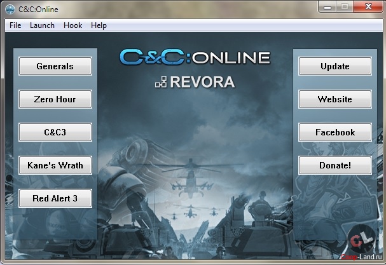Image resolution: width=386 pixels, height=265 pixels.
Task: Launch Zero Hour
Action: pyautogui.click(x=55, y=99)
